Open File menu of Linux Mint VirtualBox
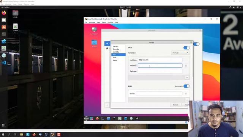The image size is (243, 137). click(86, 22)
